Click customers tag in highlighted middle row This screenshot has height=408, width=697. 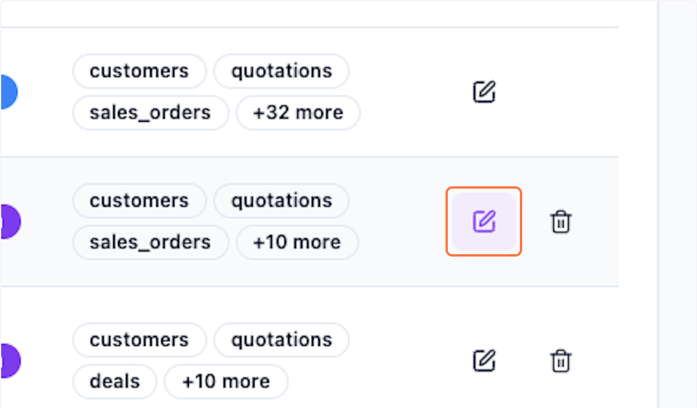click(x=139, y=201)
